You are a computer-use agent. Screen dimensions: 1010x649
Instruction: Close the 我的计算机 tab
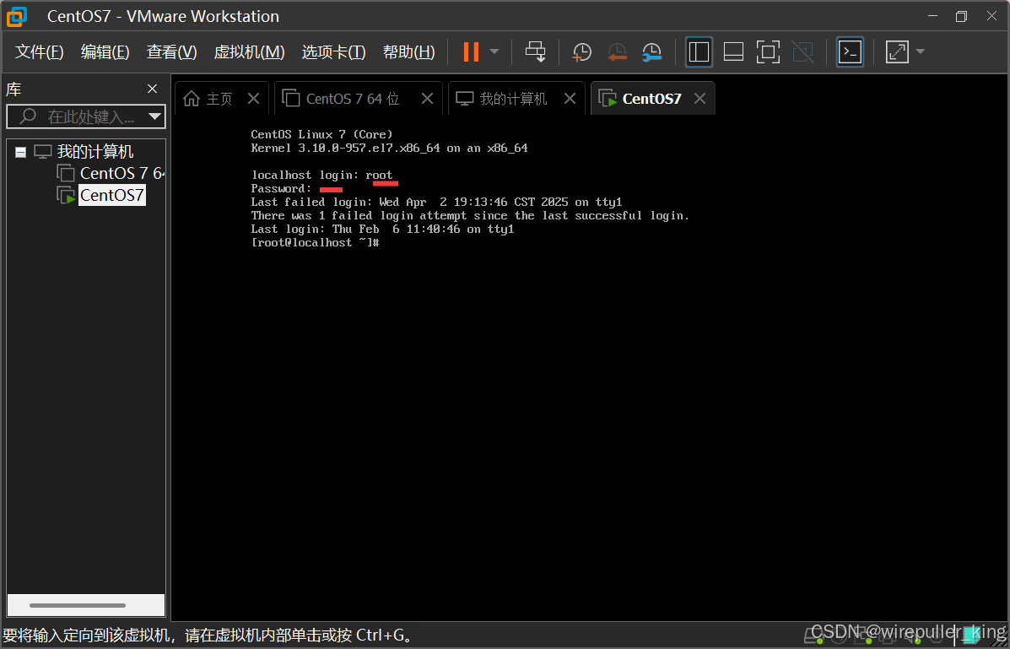(570, 99)
